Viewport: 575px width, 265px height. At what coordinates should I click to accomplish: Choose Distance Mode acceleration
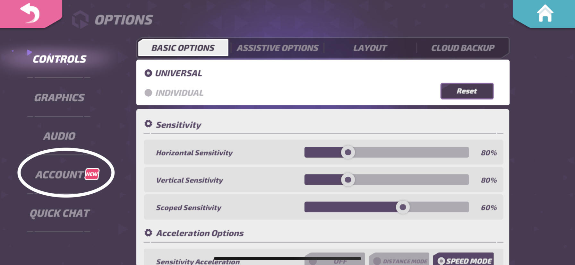(x=399, y=260)
